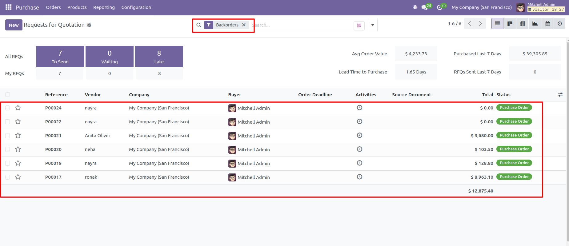Filter All RFQs To Send card
The height and width of the screenshot is (246, 569).
60,57
